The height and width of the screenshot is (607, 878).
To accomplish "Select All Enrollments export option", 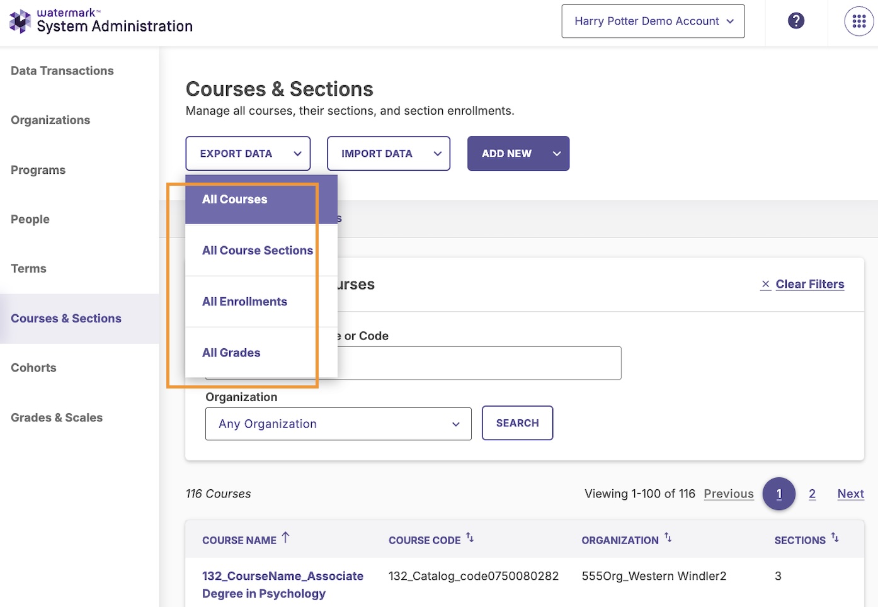I will pyautogui.click(x=261, y=302).
